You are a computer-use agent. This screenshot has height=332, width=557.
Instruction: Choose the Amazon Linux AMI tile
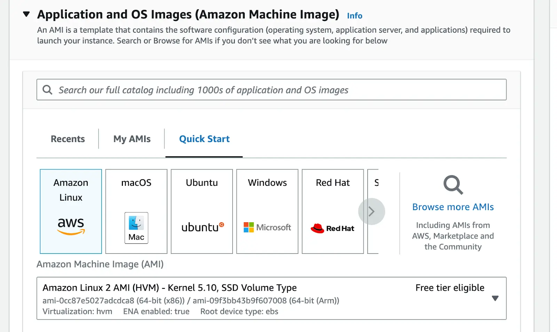pos(71,211)
